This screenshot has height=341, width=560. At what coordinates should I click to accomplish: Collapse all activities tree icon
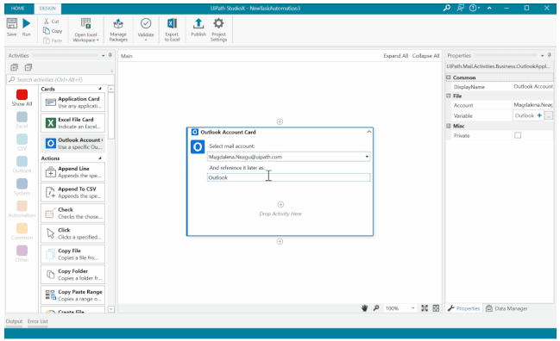(x=28, y=67)
